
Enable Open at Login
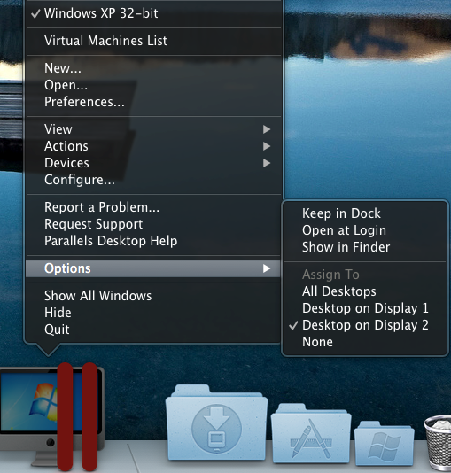pyautogui.click(x=365, y=230)
